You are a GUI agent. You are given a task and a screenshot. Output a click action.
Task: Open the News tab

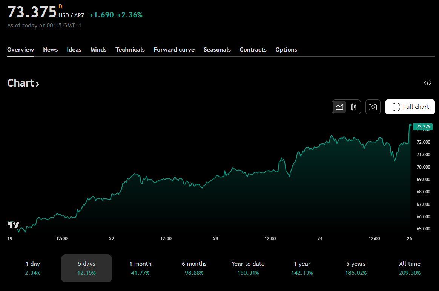51,50
